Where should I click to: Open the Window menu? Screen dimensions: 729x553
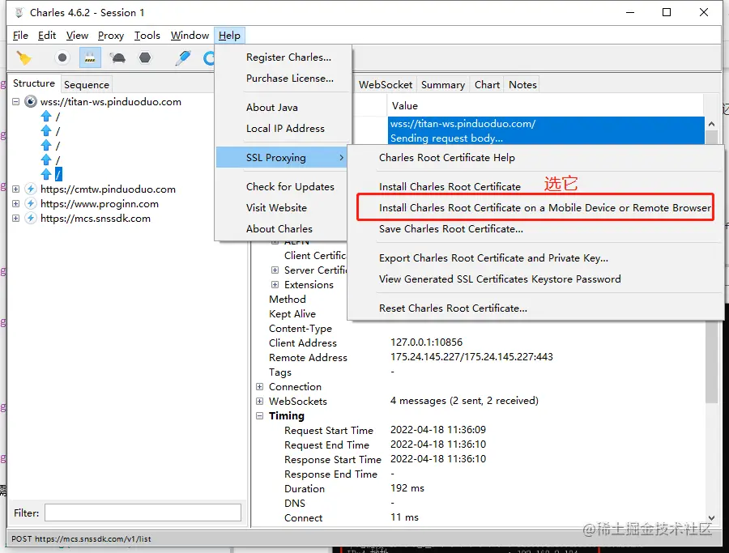(190, 36)
